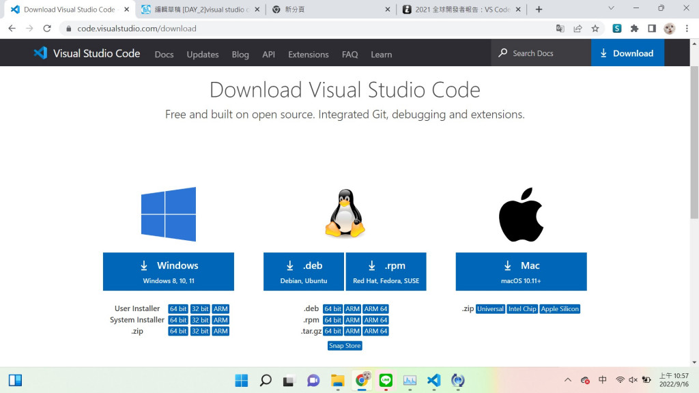Open the widgets panel icon on taskbar
Image resolution: width=699 pixels, height=393 pixels.
[15, 380]
